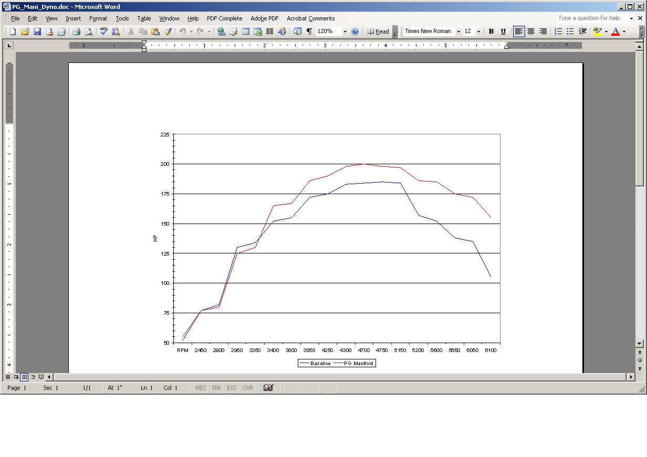The image size is (647, 457).
Task: Click the Read layout button
Action: pyautogui.click(x=378, y=31)
